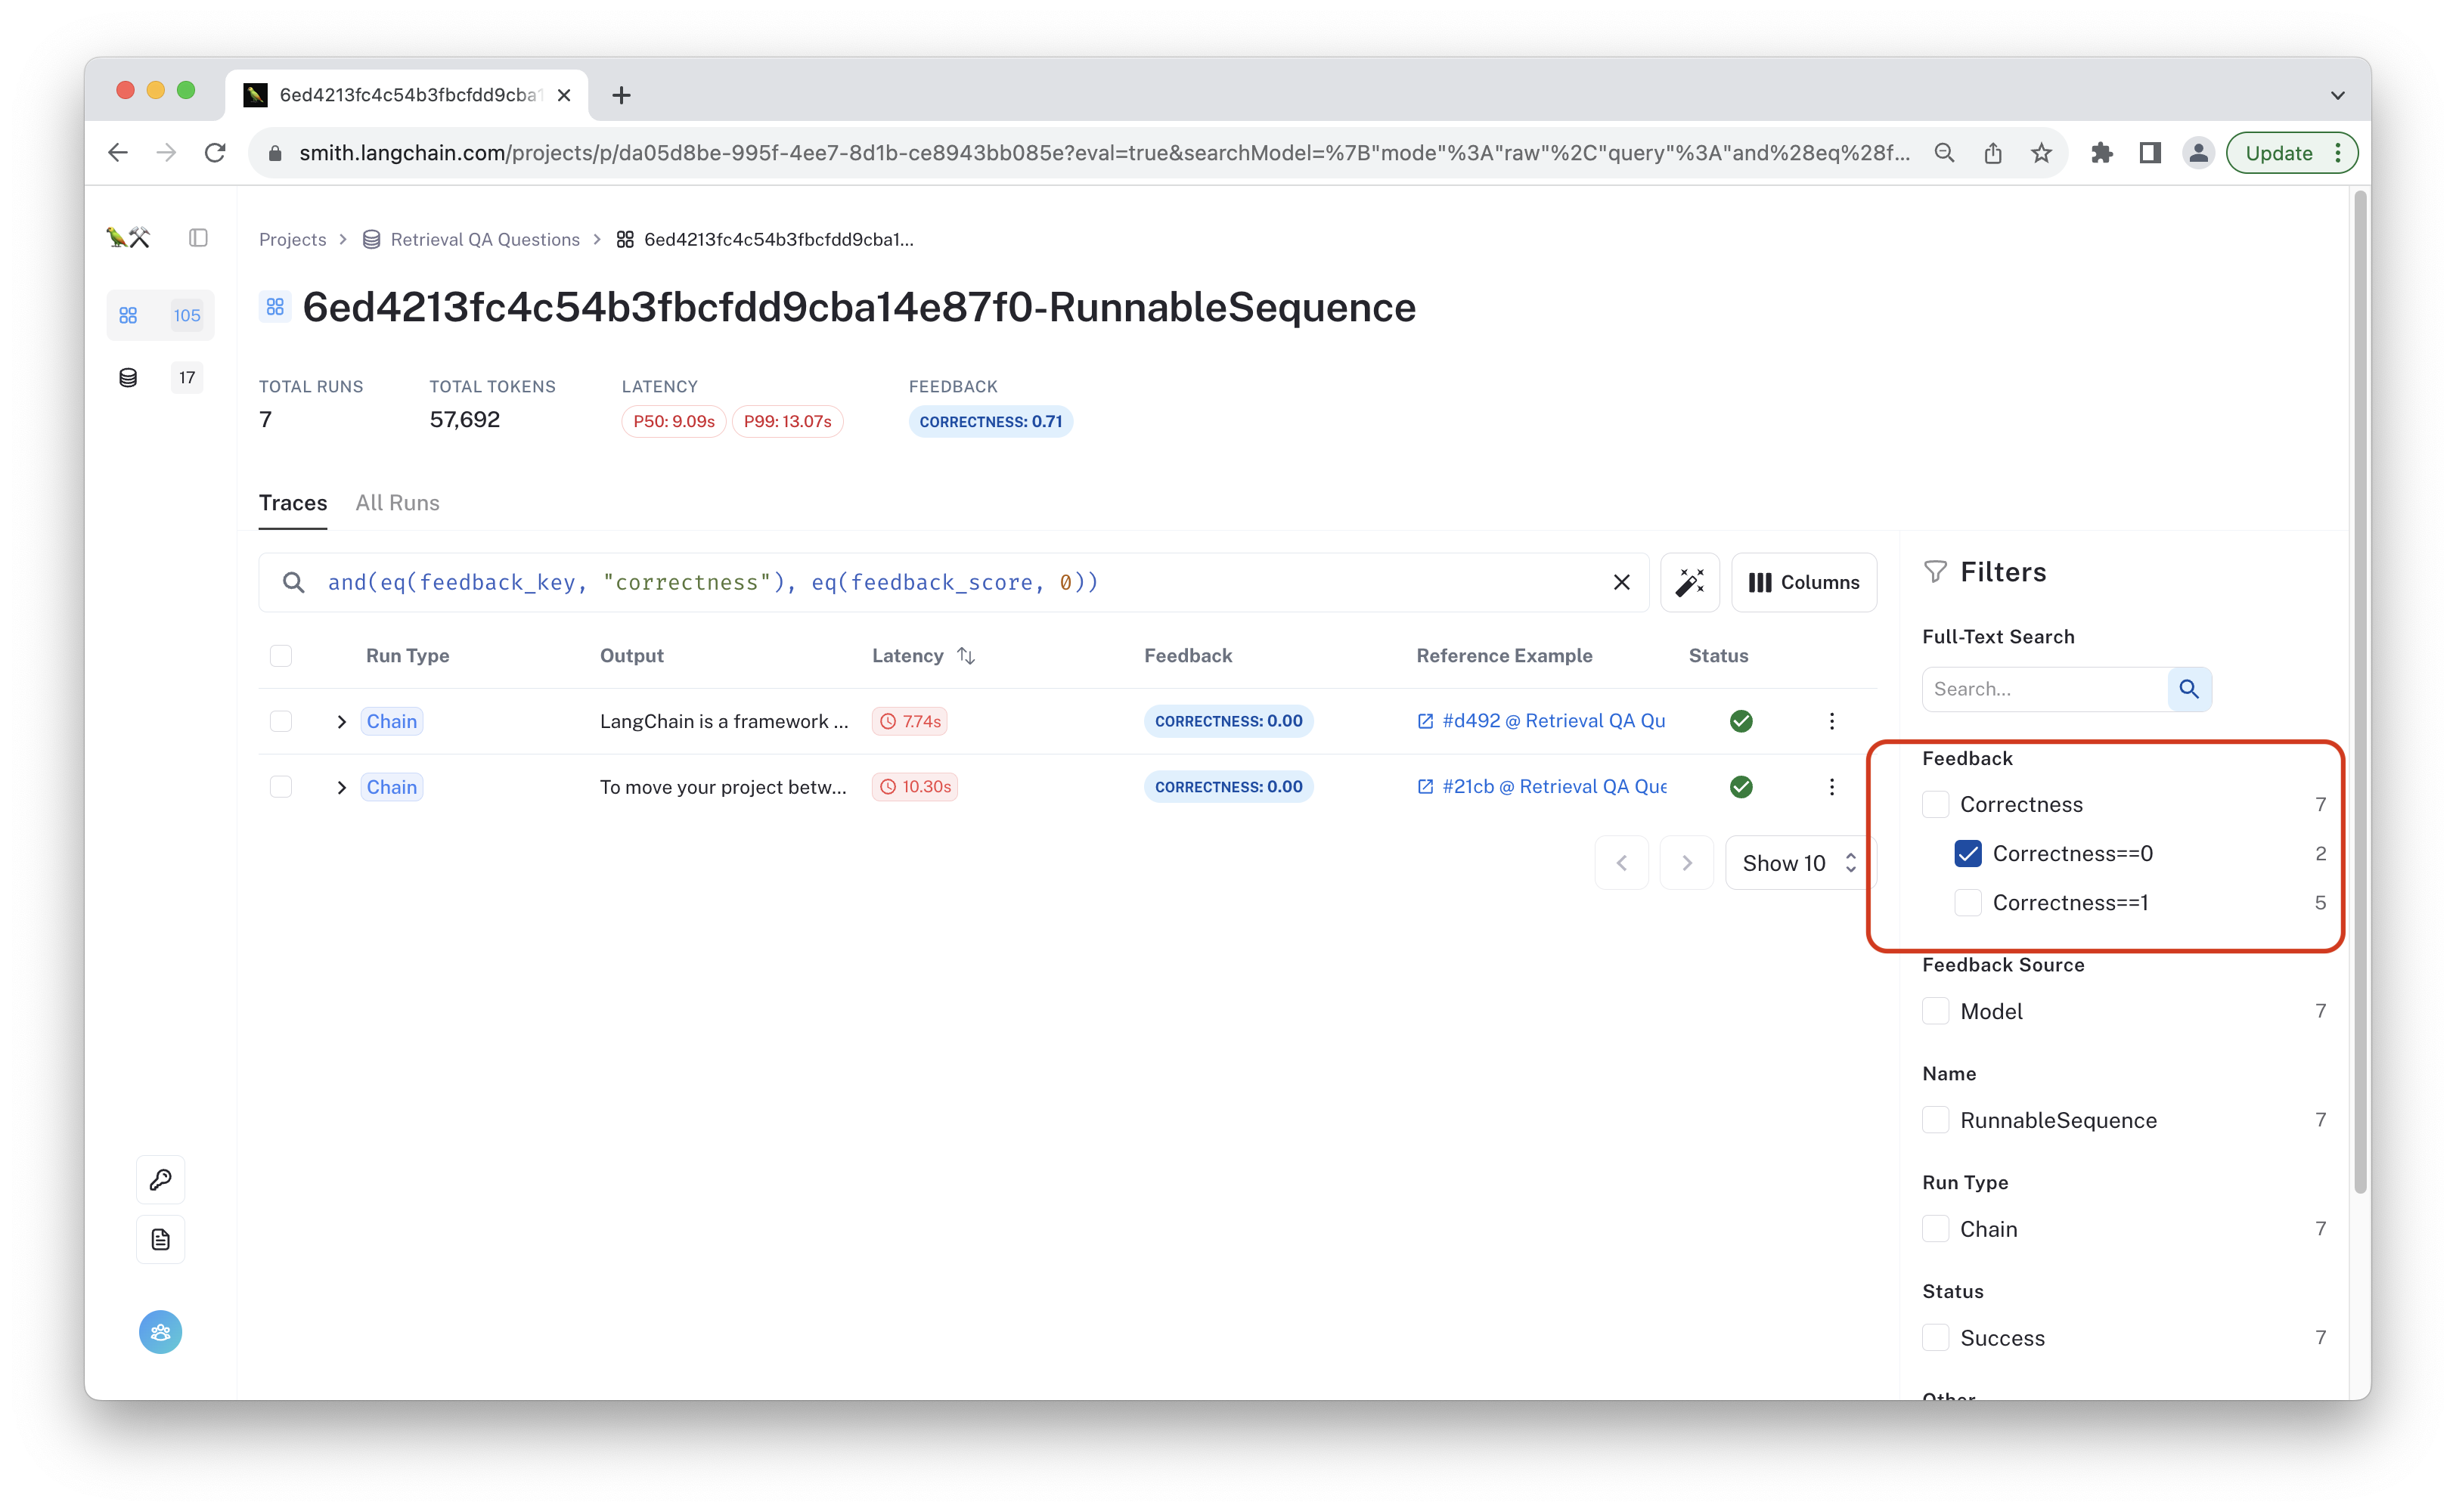The image size is (2456, 1512).
Task: Click the CORRECTNESS: 0.71 feedback badge
Action: click(x=990, y=421)
